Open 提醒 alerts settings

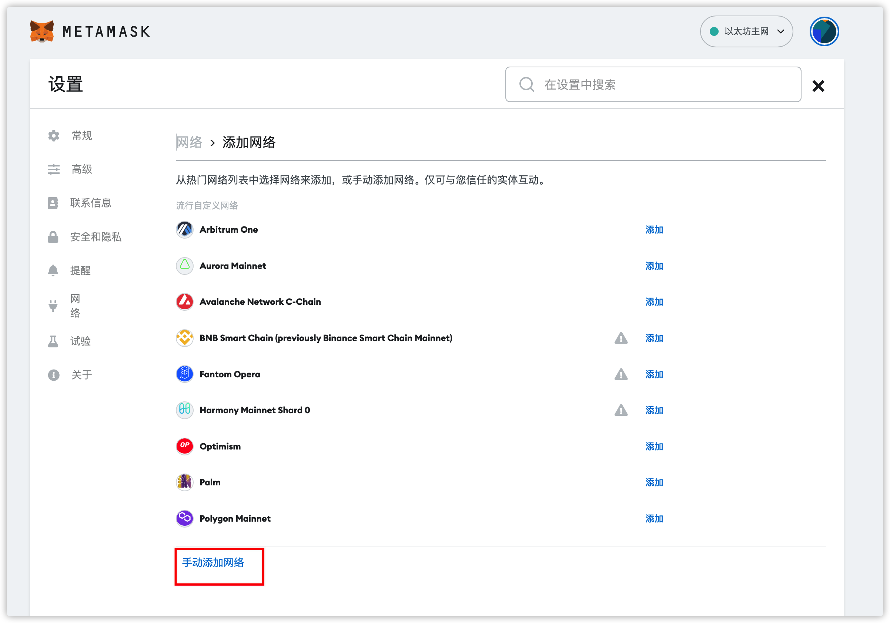click(x=80, y=270)
